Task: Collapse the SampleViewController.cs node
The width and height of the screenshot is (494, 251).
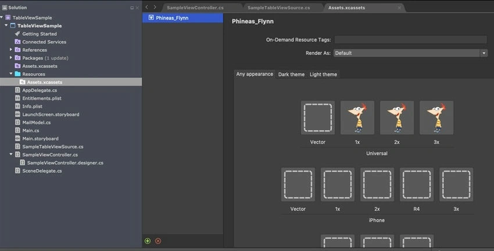Action: pyautogui.click(x=11, y=155)
